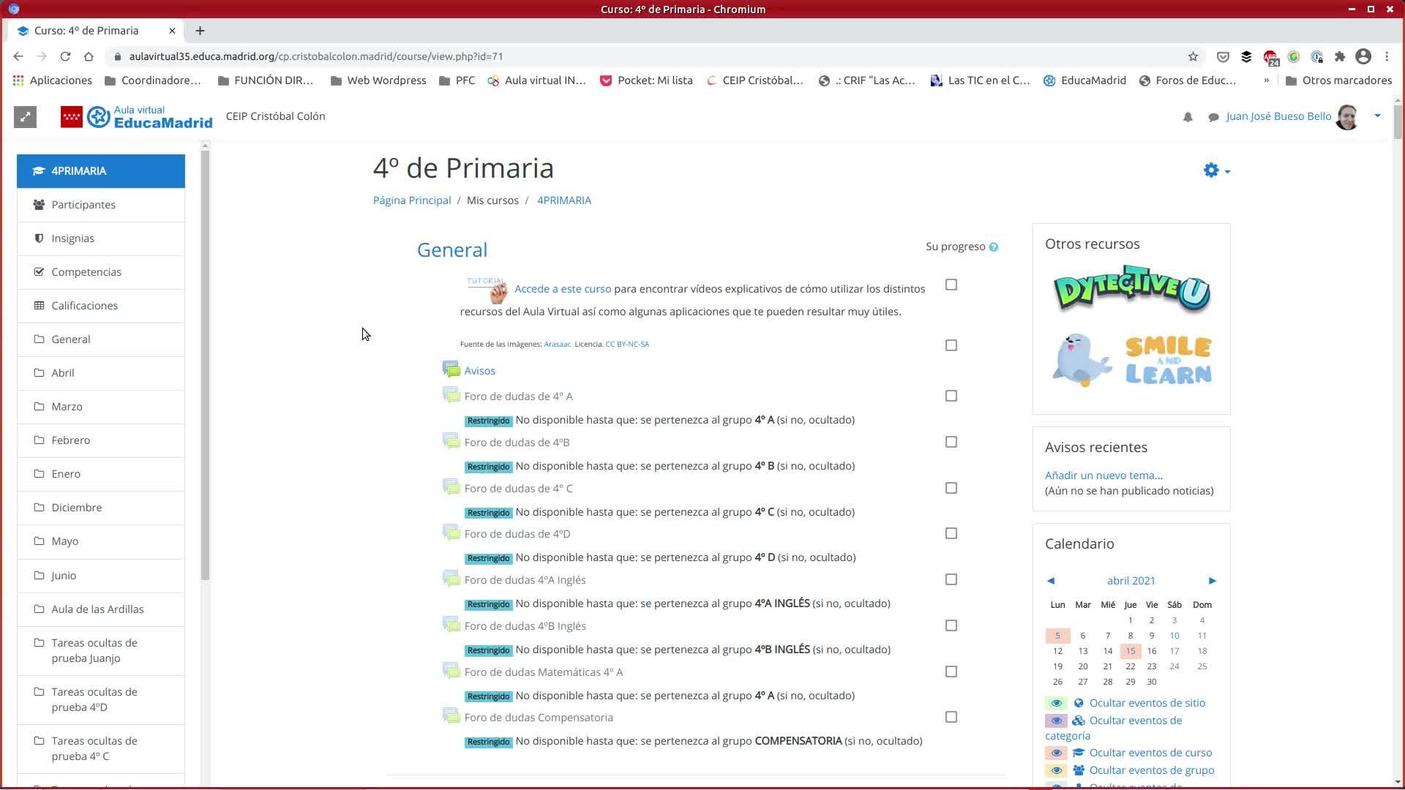Click the Su progreso help icon
The width and height of the screenshot is (1405, 790).
click(993, 247)
